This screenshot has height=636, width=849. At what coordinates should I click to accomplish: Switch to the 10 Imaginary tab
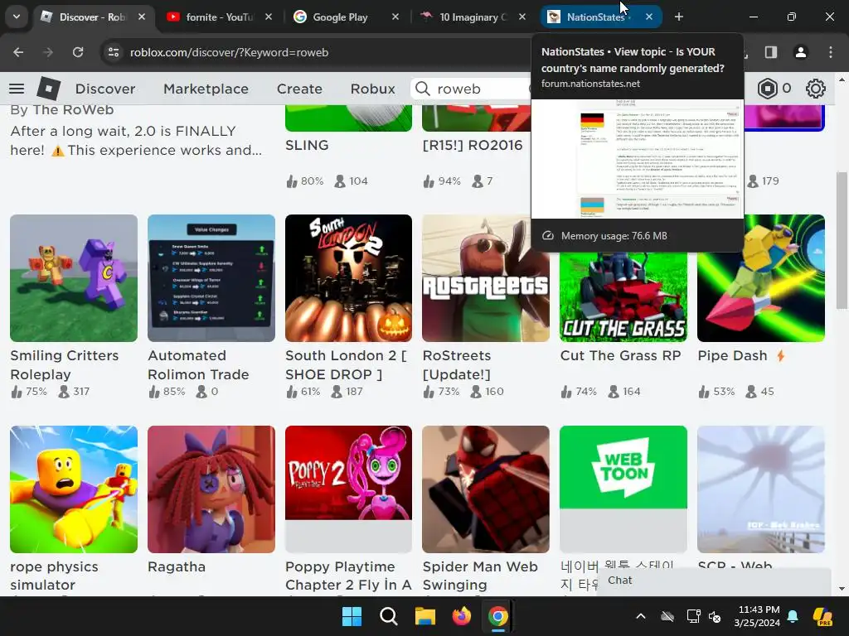(472, 17)
